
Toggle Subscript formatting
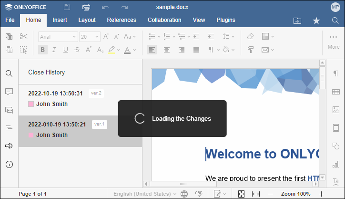[100, 50]
